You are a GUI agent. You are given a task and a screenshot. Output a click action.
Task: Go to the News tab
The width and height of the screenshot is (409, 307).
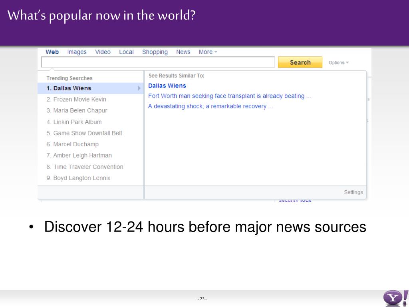pyautogui.click(x=183, y=52)
